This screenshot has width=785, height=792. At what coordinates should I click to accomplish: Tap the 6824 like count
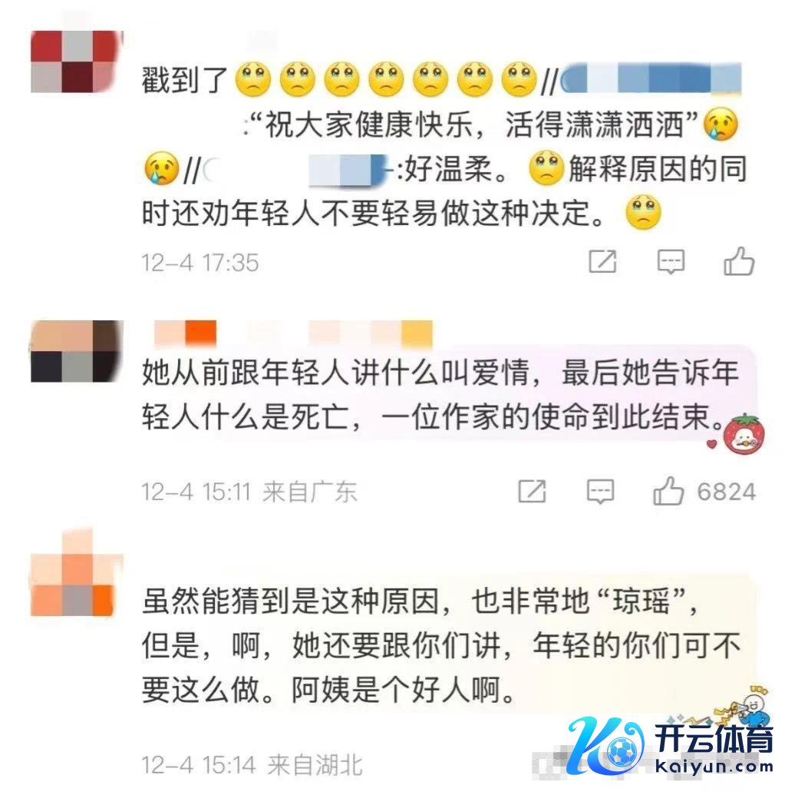point(727,492)
